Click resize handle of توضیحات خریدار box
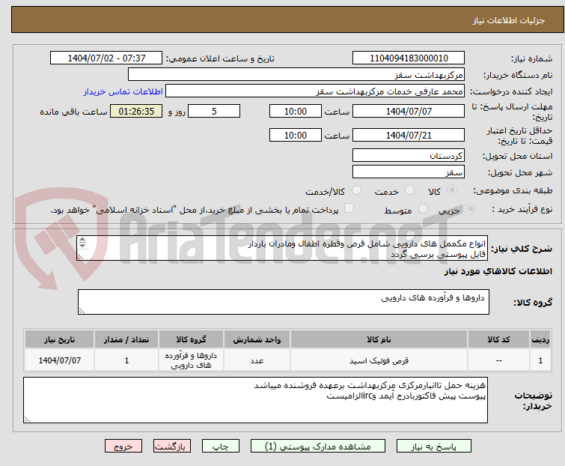 click(x=28, y=419)
